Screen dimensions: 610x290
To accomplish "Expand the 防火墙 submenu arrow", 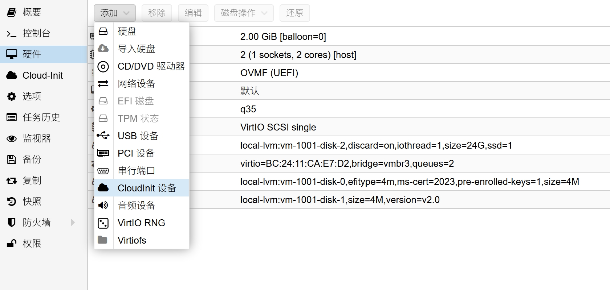I will point(73,222).
